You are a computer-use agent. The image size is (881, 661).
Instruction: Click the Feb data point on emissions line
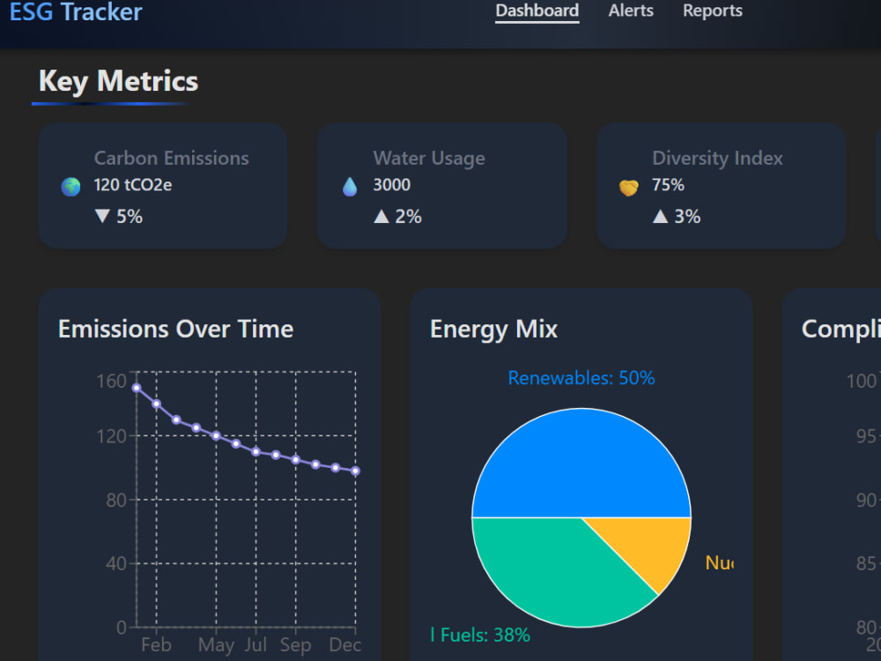pos(157,404)
